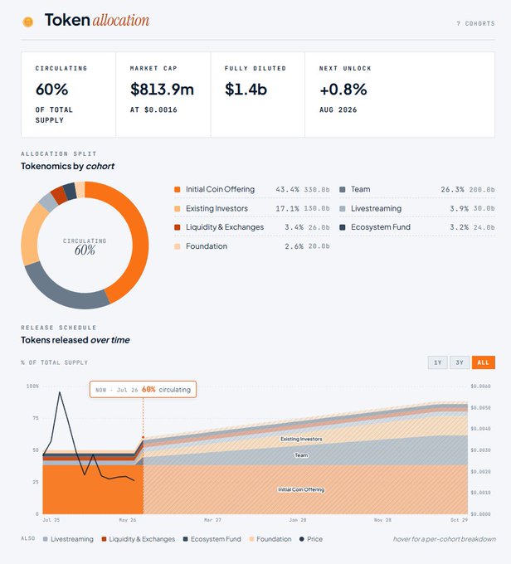Click the Ecosystem Fund swatch in allocation list

tap(343, 227)
